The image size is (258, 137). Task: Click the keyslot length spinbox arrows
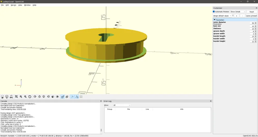tap(255, 36)
